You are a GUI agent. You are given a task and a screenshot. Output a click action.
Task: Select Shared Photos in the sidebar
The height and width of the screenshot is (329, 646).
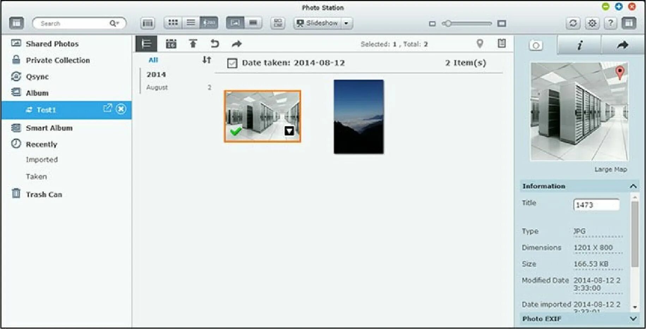(52, 44)
